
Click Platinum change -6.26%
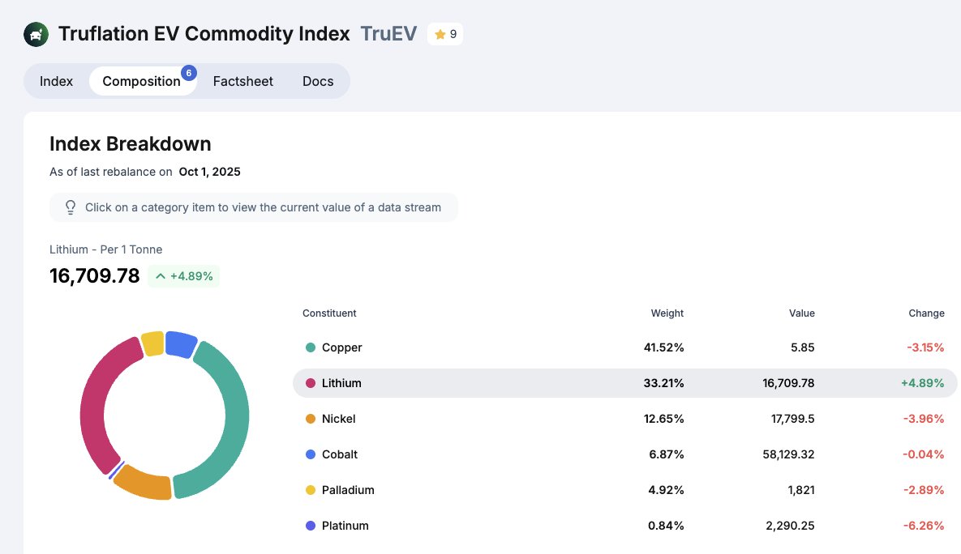(924, 525)
